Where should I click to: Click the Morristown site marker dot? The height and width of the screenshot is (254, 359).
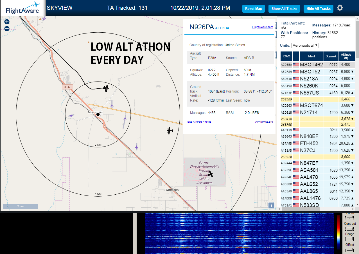coord(98,114)
